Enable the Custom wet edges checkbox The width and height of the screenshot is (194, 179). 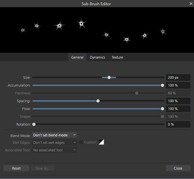click(81, 142)
